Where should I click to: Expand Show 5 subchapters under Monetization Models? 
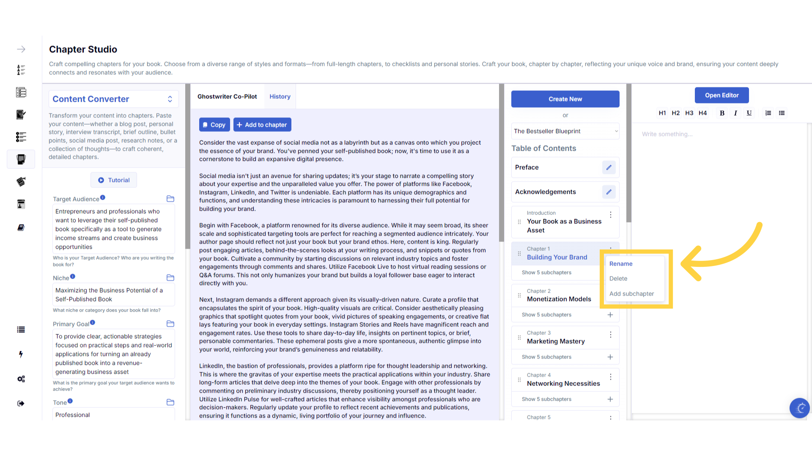(546, 315)
